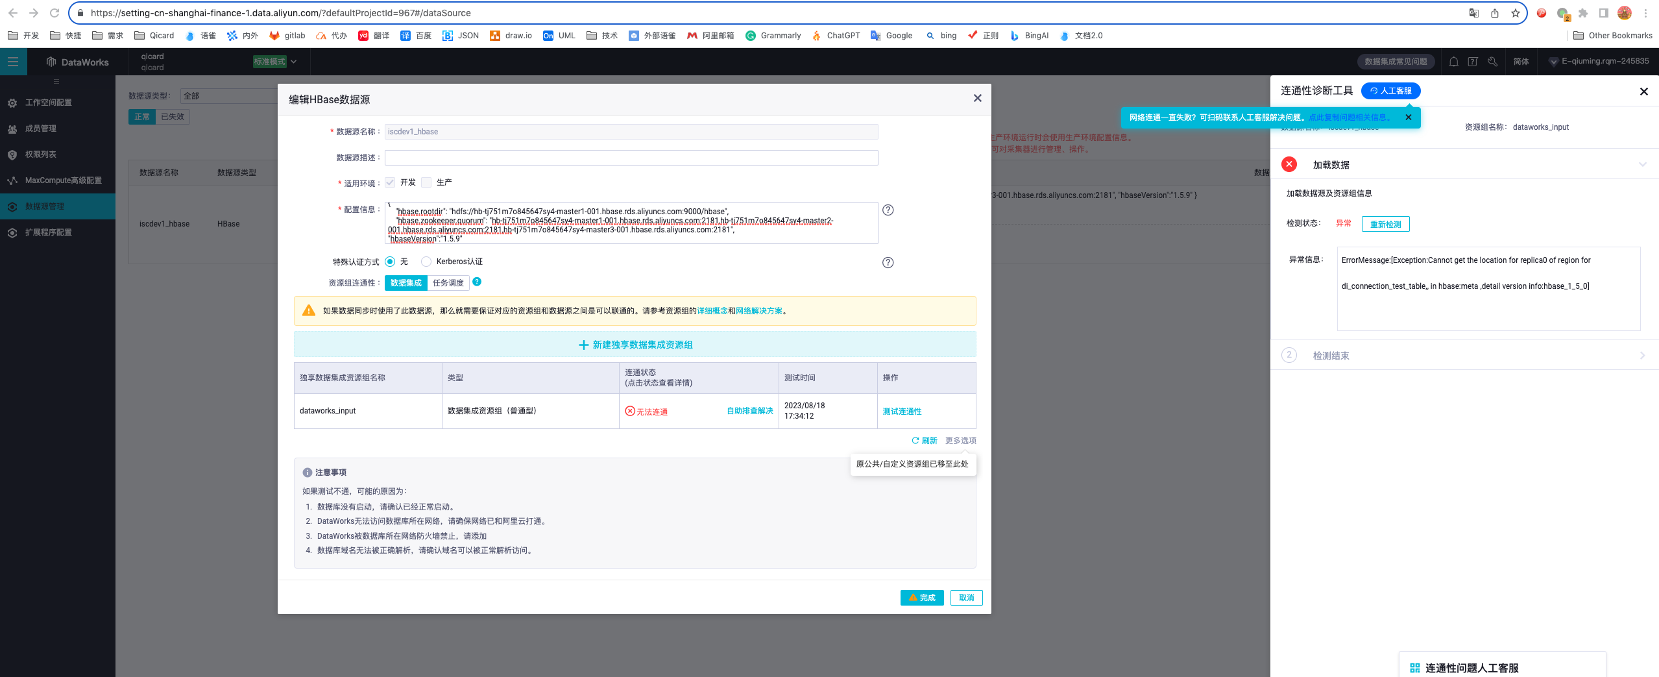Close the 连通性诊断工具 panel

[x=1643, y=92]
